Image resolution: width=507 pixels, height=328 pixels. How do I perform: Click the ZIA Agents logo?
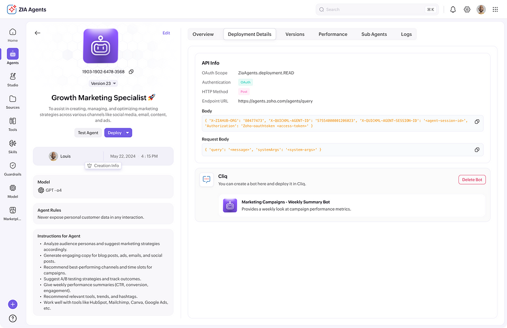tap(26, 10)
